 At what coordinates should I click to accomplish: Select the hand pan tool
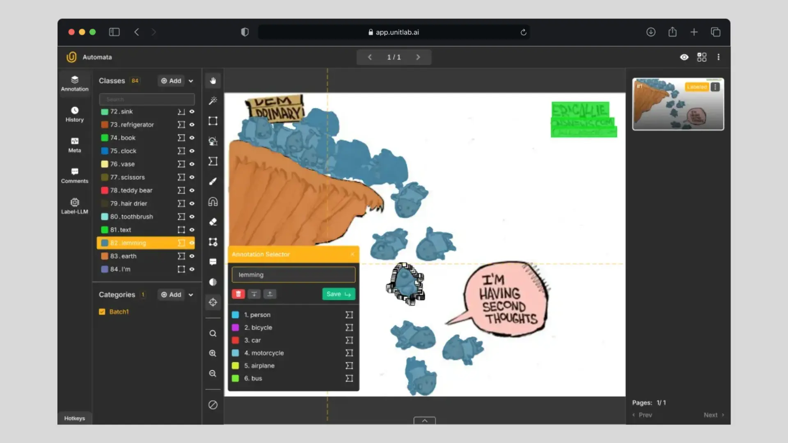[213, 81]
